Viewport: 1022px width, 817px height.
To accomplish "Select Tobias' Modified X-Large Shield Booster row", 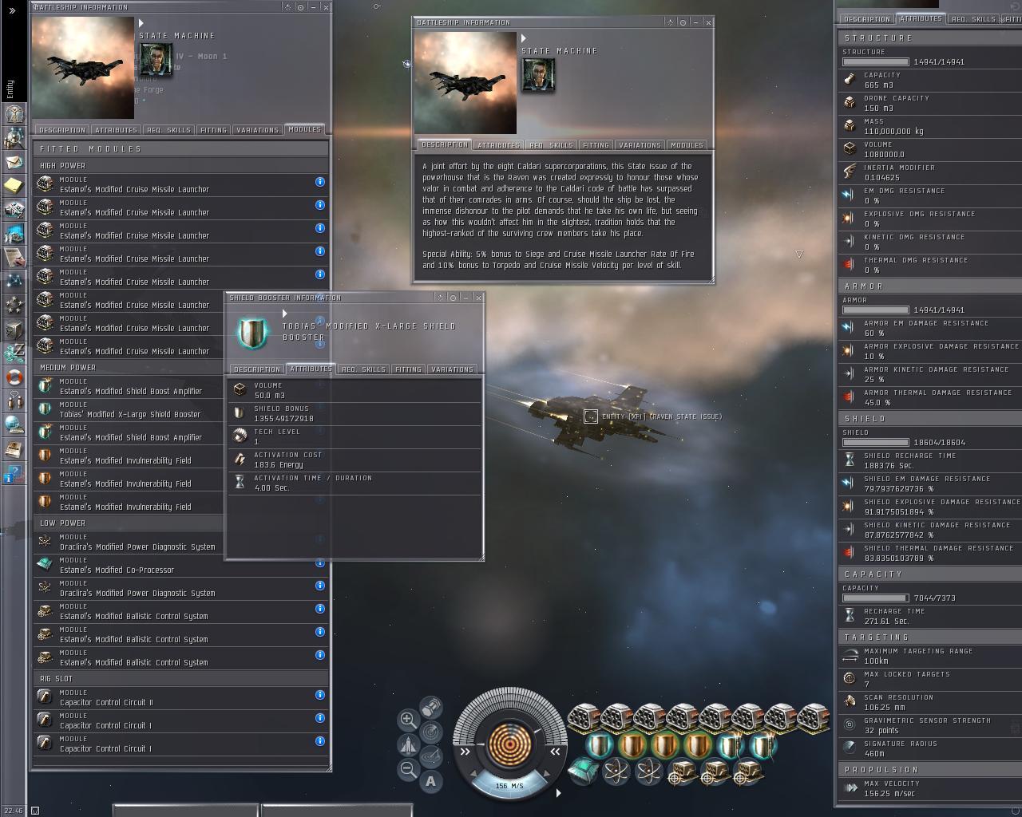I will click(129, 410).
